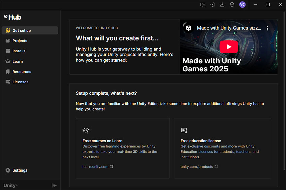Viewport: 286px width, 190px height.
Task: Open the VC account avatar menu
Action: pyautogui.click(x=242, y=5)
